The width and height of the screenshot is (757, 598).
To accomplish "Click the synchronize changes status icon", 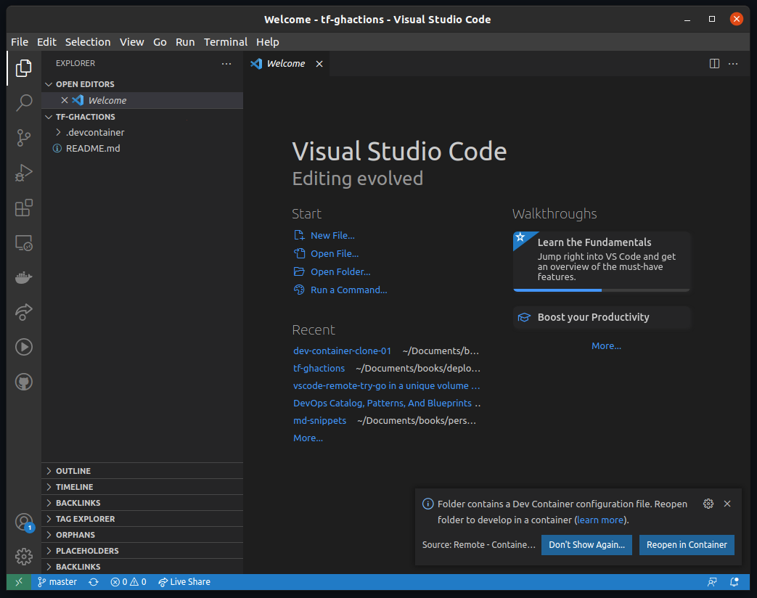I will pyautogui.click(x=94, y=582).
